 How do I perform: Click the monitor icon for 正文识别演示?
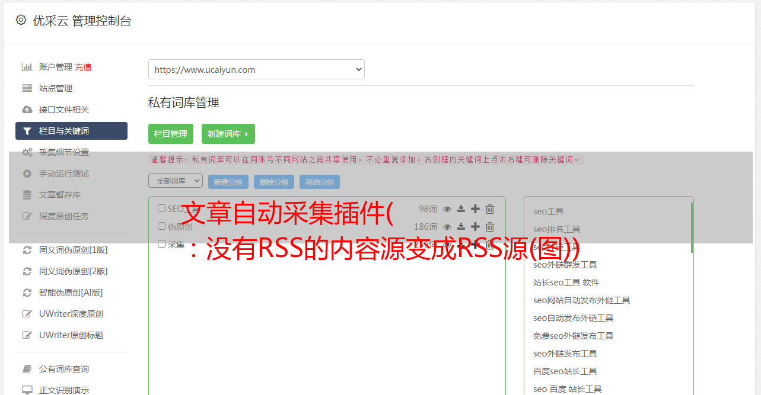[x=27, y=390]
